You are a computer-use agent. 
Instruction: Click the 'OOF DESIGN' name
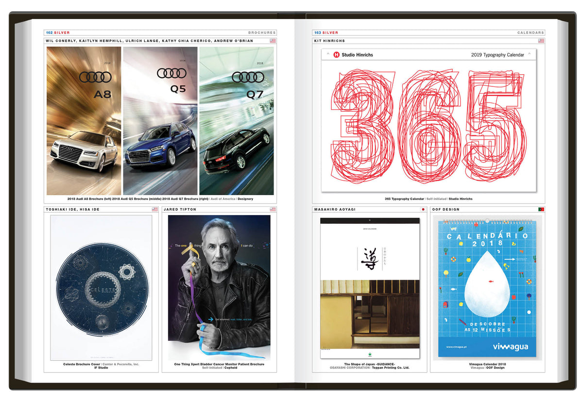coord(446,209)
